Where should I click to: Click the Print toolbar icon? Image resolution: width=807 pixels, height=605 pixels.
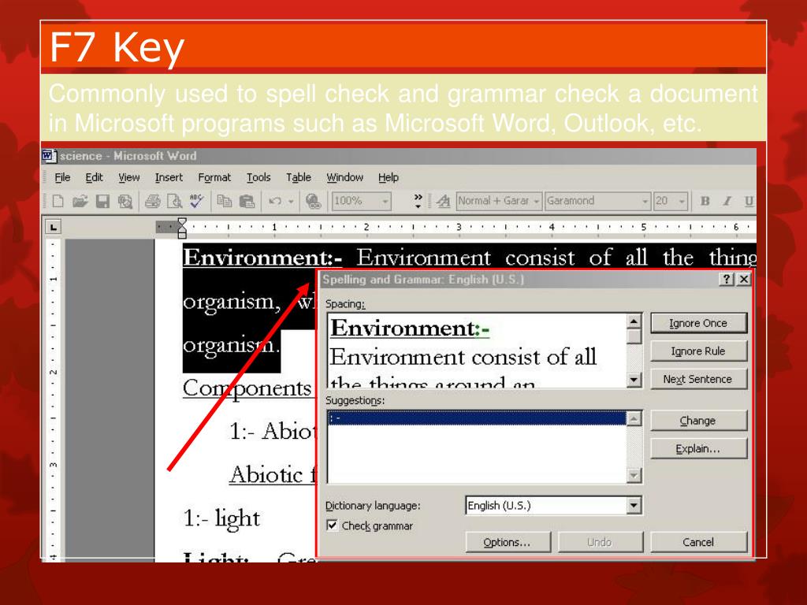[x=152, y=201]
